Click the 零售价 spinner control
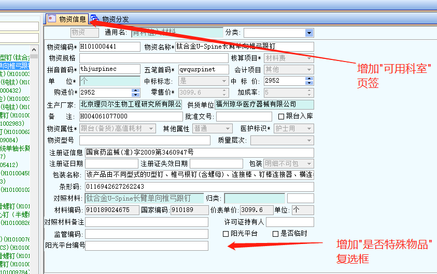Viewport: 437px width, 274px height. pos(224,93)
